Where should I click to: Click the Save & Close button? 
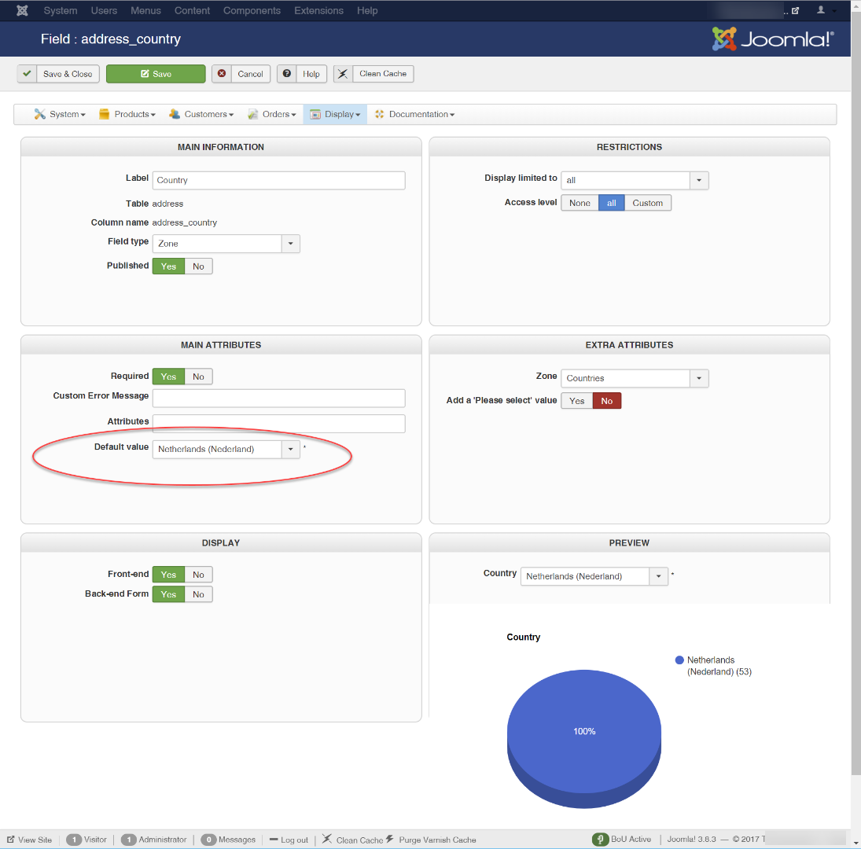point(58,74)
